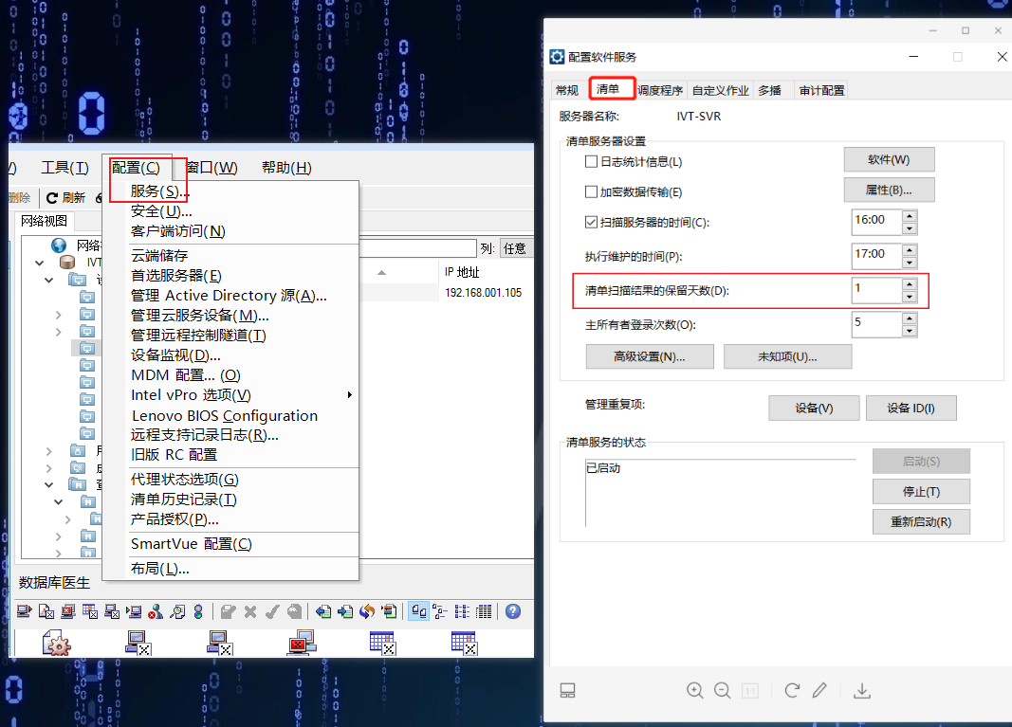Click the blue question mark help icon
The width and height of the screenshot is (1012, 727).
point(512,611)
